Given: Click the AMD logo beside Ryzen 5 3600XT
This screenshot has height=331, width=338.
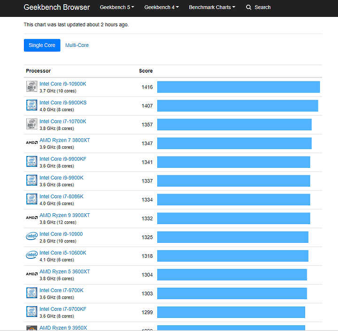Looking at the screenshot, I should tap(32, 274).
